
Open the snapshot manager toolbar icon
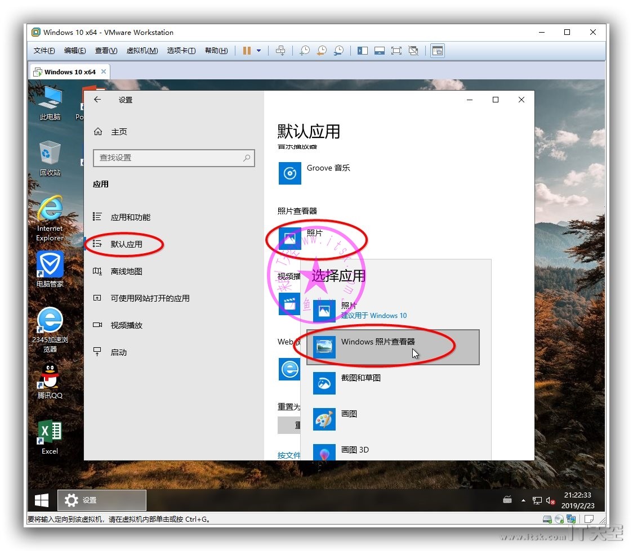(338, 51)
